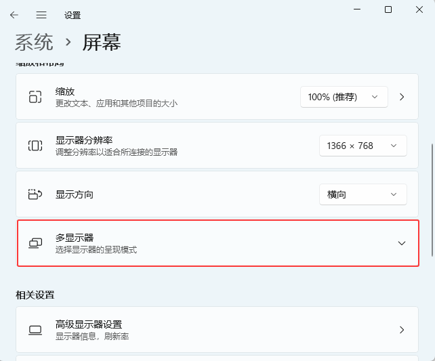Click the 显示器分辨率 resolution icon

(35, 146)
